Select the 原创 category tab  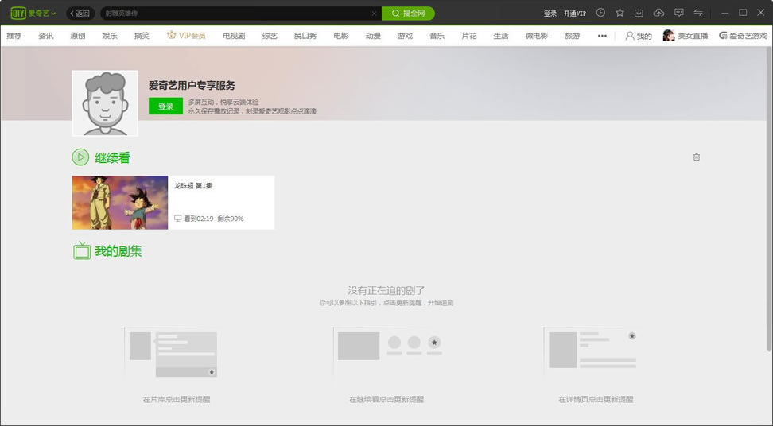pos(78,36)
